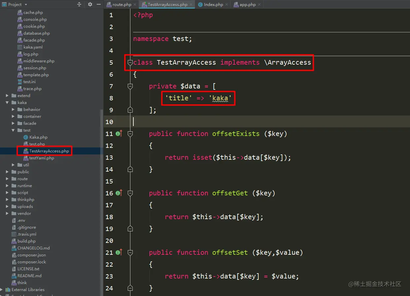Image resolution: width=410 pixels, height=296 pixels.
Task: Click the facade folder under kaka
Action: [x=30, y=123]
